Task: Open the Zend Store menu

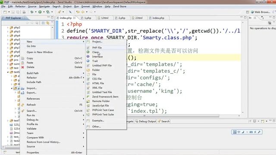Action: [119, 6]
